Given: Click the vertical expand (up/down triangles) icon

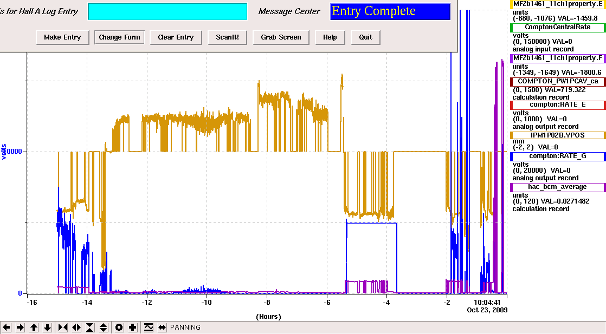Looking at the screenshot, I should (103, 328).
